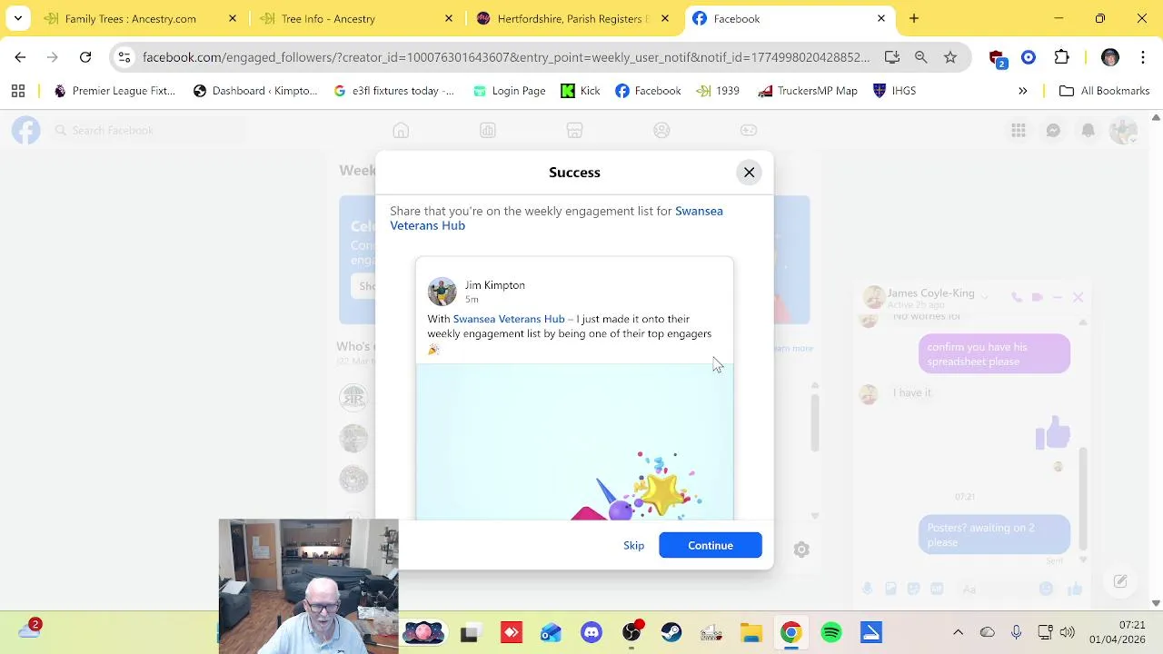Image resolution: width=1163 pixels, height=654 pixels.
Task: Open Steam from the taskbar
Action: [x=671, y=633]
